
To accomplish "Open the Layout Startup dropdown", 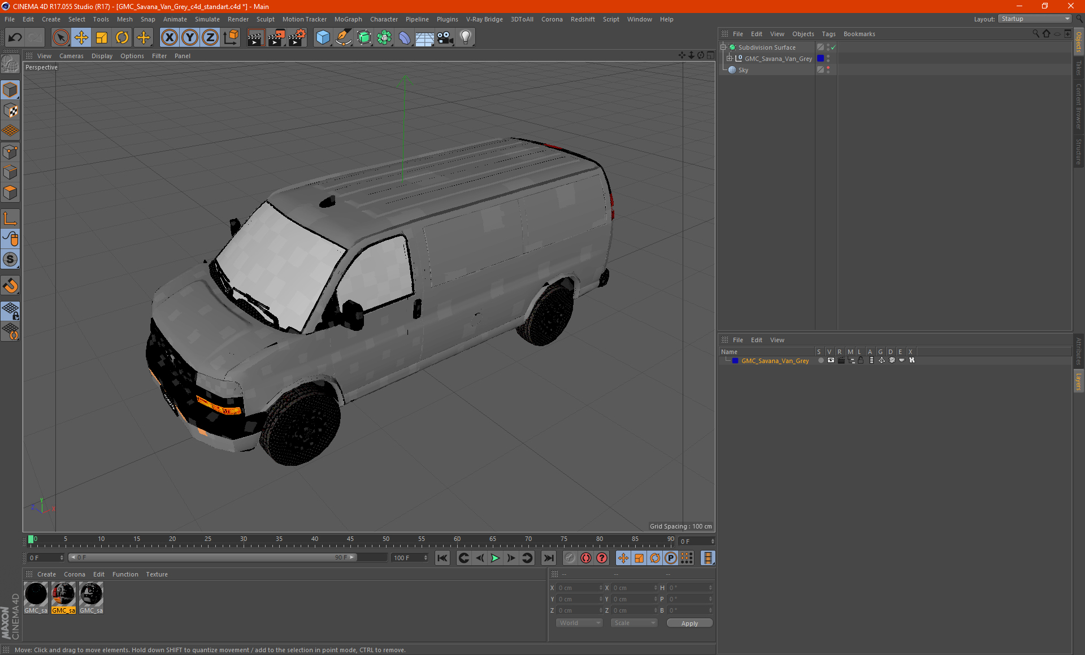I will 1035,19.
